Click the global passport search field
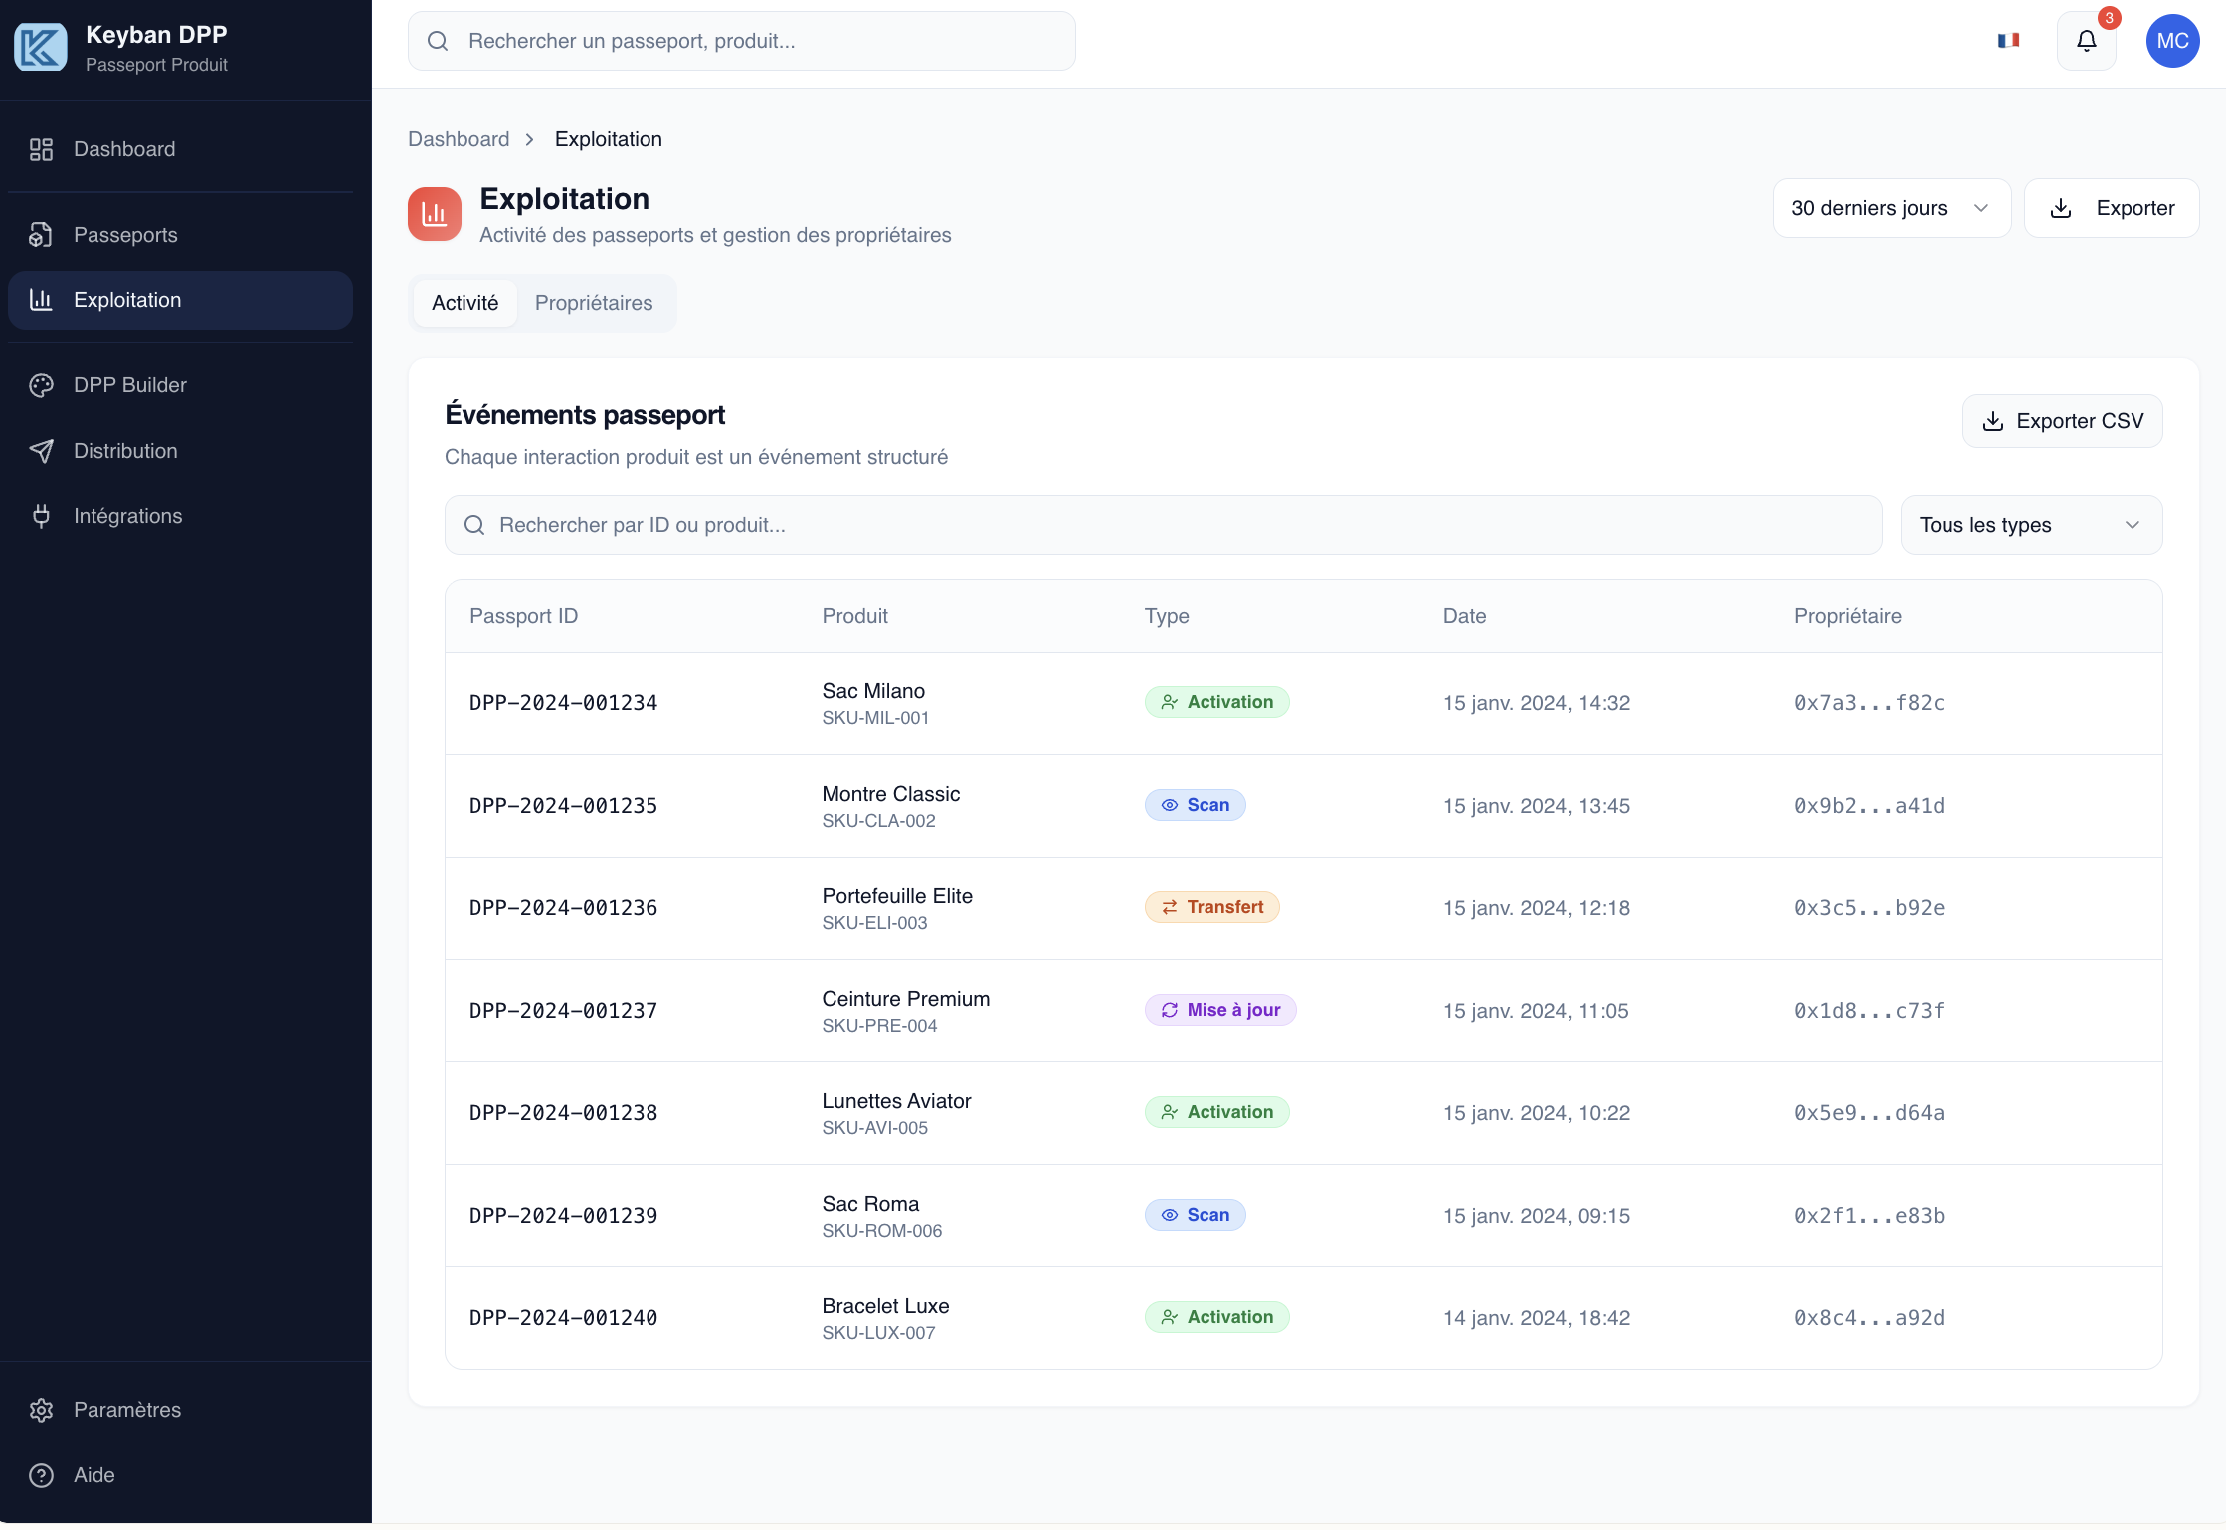This screenshot has height=1530, width=2226. point(742,41)
